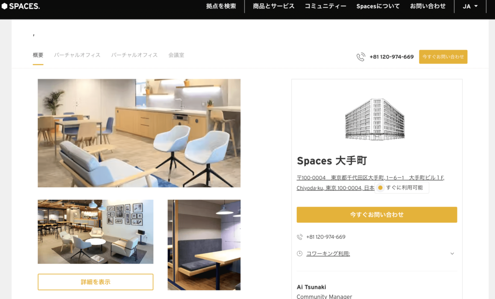The height and width of the screenshot is (299, 495).
Task: Click the building sketch illustration
Action: coord(375,119)
